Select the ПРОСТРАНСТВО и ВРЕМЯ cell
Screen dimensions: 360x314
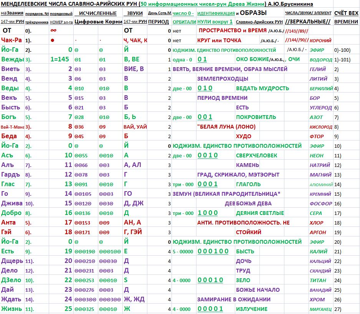[233, 30]
